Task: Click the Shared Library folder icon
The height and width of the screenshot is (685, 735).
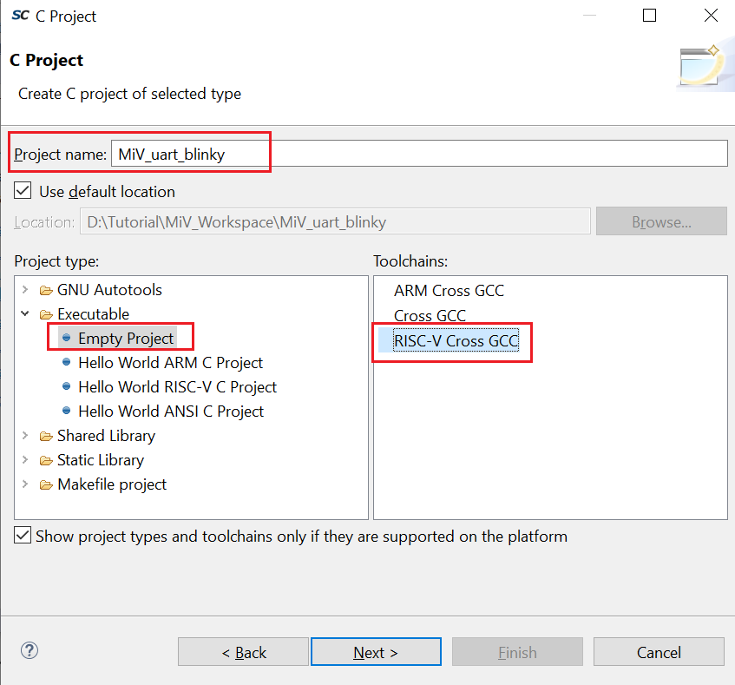Action: (45, 436)
